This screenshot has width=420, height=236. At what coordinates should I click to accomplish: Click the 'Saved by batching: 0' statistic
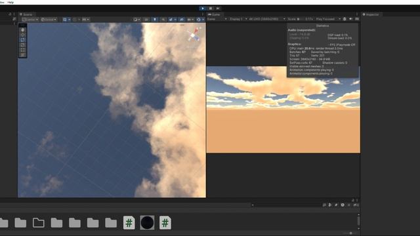click(x=325, y=52)
